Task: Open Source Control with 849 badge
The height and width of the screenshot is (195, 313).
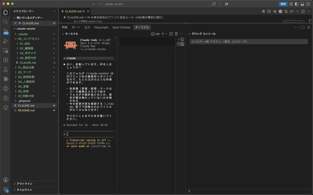Action: [5, 31]
